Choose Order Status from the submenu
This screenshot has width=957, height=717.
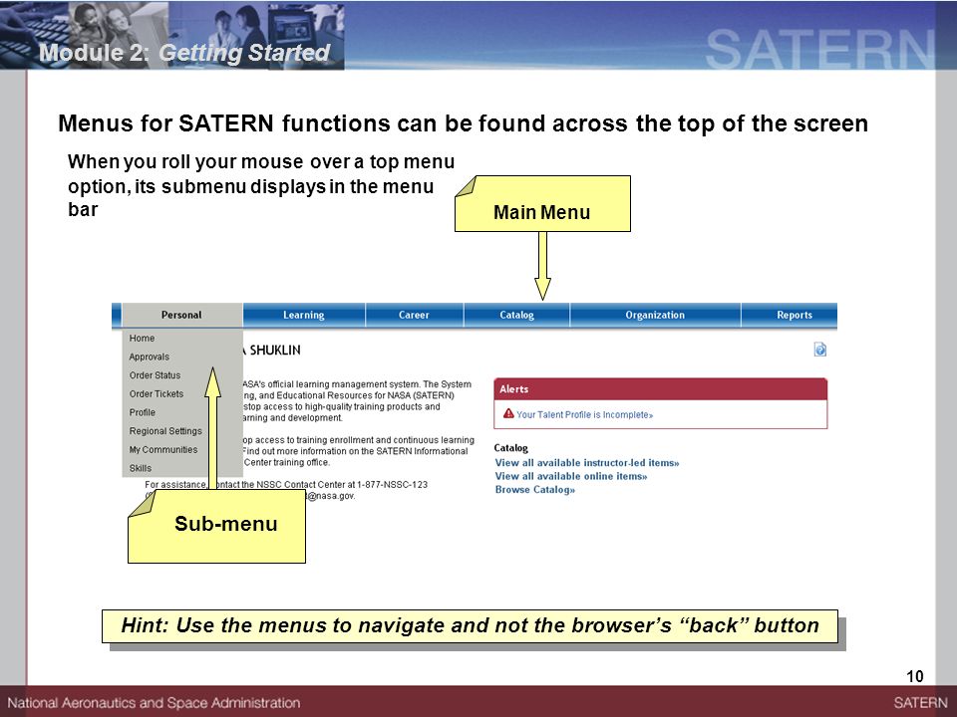155,375
